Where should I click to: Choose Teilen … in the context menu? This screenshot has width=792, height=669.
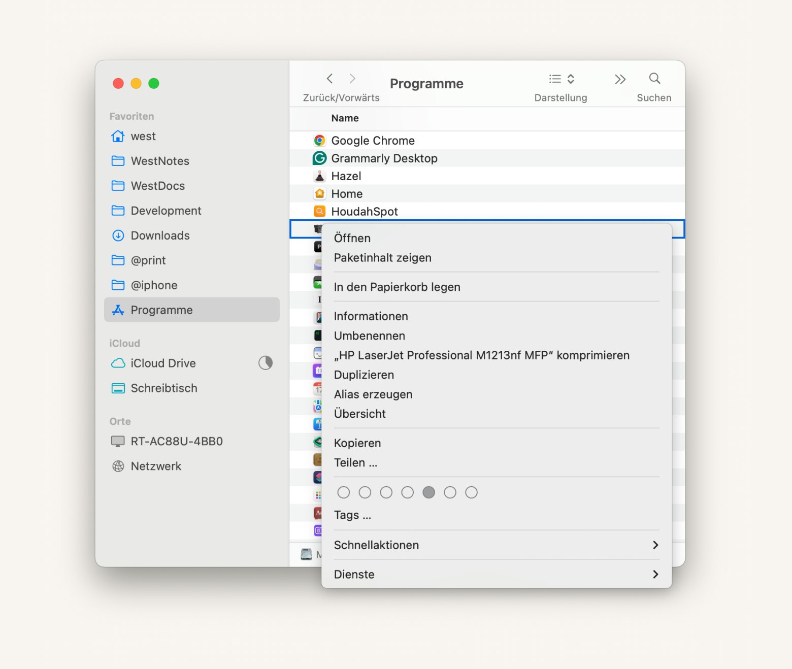point(497,463)
